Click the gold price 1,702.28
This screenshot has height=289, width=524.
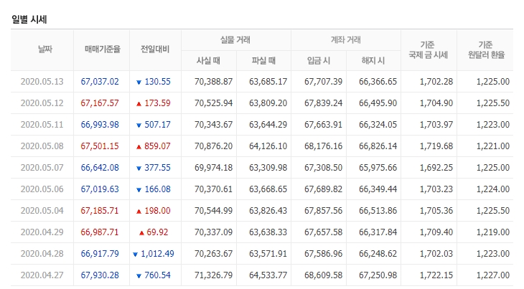pyautogui.click(x=436, y=82)
